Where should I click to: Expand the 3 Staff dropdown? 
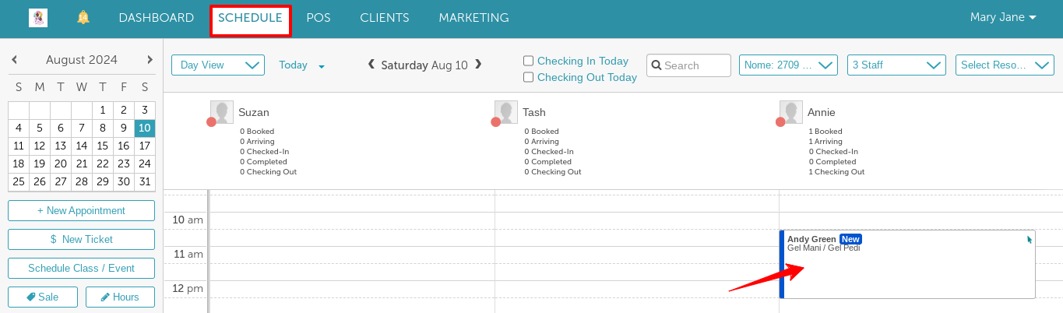(896, 65)
